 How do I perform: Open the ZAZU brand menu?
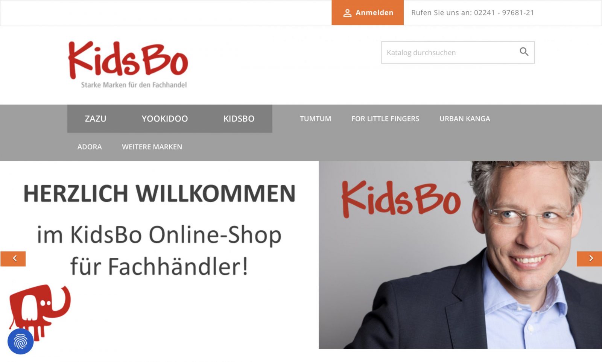click(96, 119)
